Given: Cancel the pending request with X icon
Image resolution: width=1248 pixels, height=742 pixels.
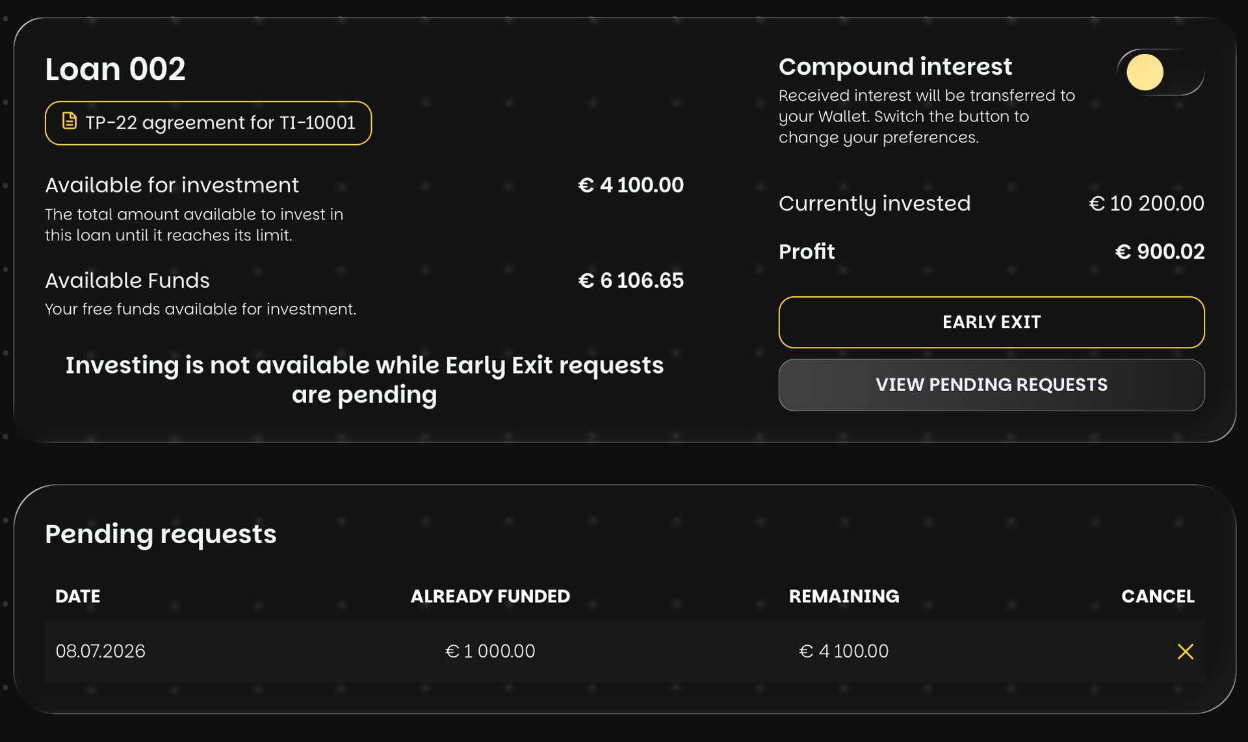Looking at the screenshot, I should tap(1185, 651).
